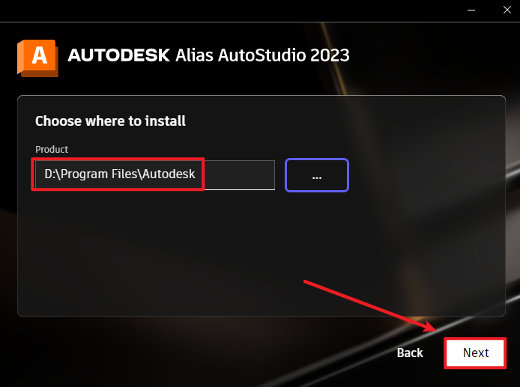Screen dimensions: 520x387
Task: Click the AUTODESK wordmark in the header
Action: point(118,55)
